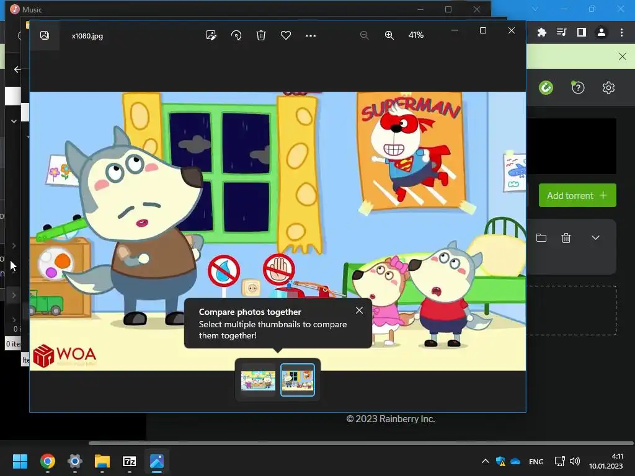Open the See more three-dot menu in Photos
635x476 pixels.
311,35
